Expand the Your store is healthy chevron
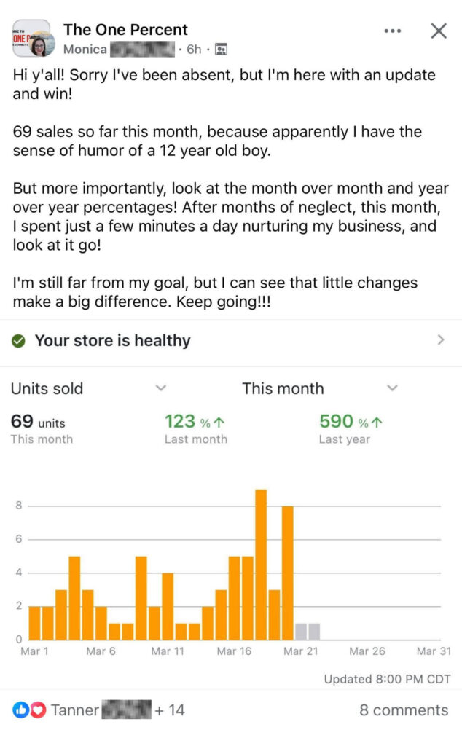 tap(440, 340)
